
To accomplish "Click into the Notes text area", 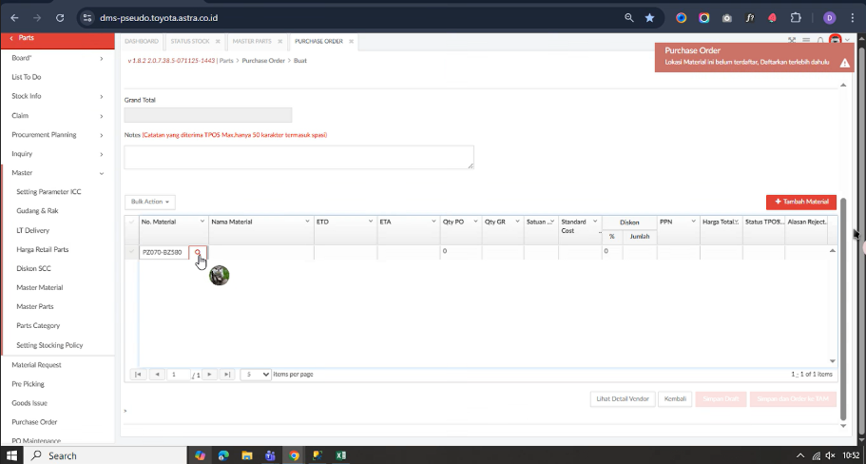I will tap(298, 158).
